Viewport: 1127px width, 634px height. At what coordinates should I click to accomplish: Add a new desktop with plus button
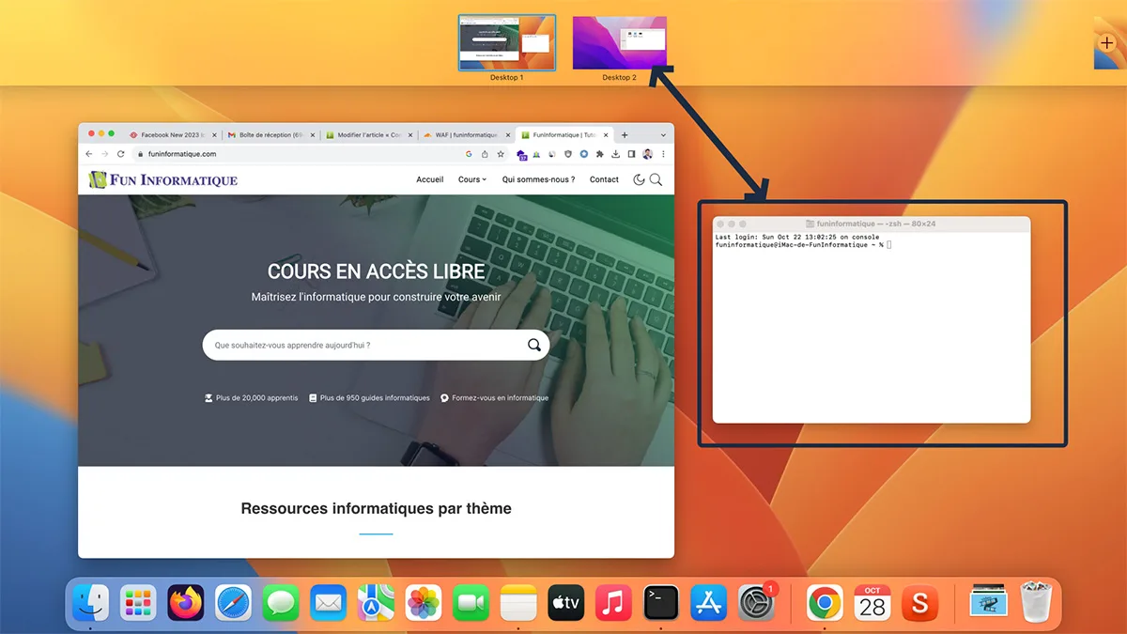coord(1106,43)
